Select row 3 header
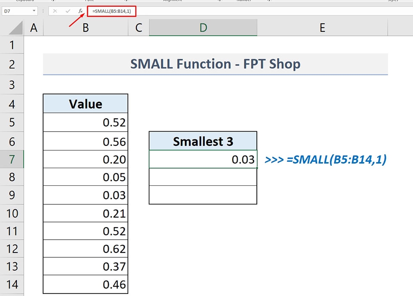Viewport: 413px width, 296px height. (x=12, y=85)
